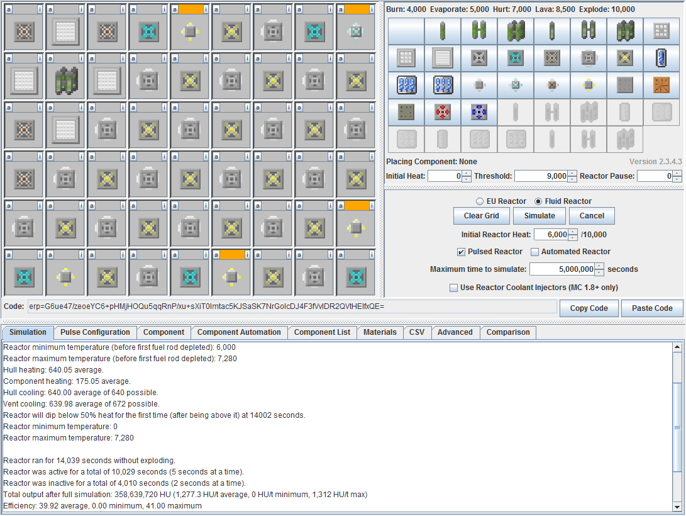Image resolution: width=686 pixels, height=516 pixels.
Task: Enable the Automated Reactor checkbox
Action: click(x=535, y=252)
